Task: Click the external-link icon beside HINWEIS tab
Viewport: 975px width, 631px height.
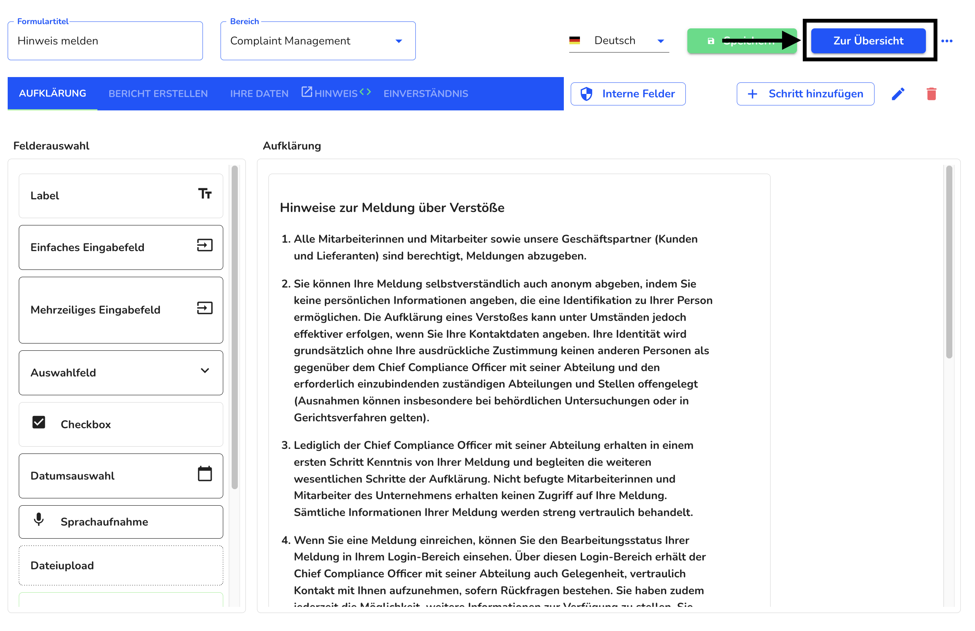Action: [307, 91]
